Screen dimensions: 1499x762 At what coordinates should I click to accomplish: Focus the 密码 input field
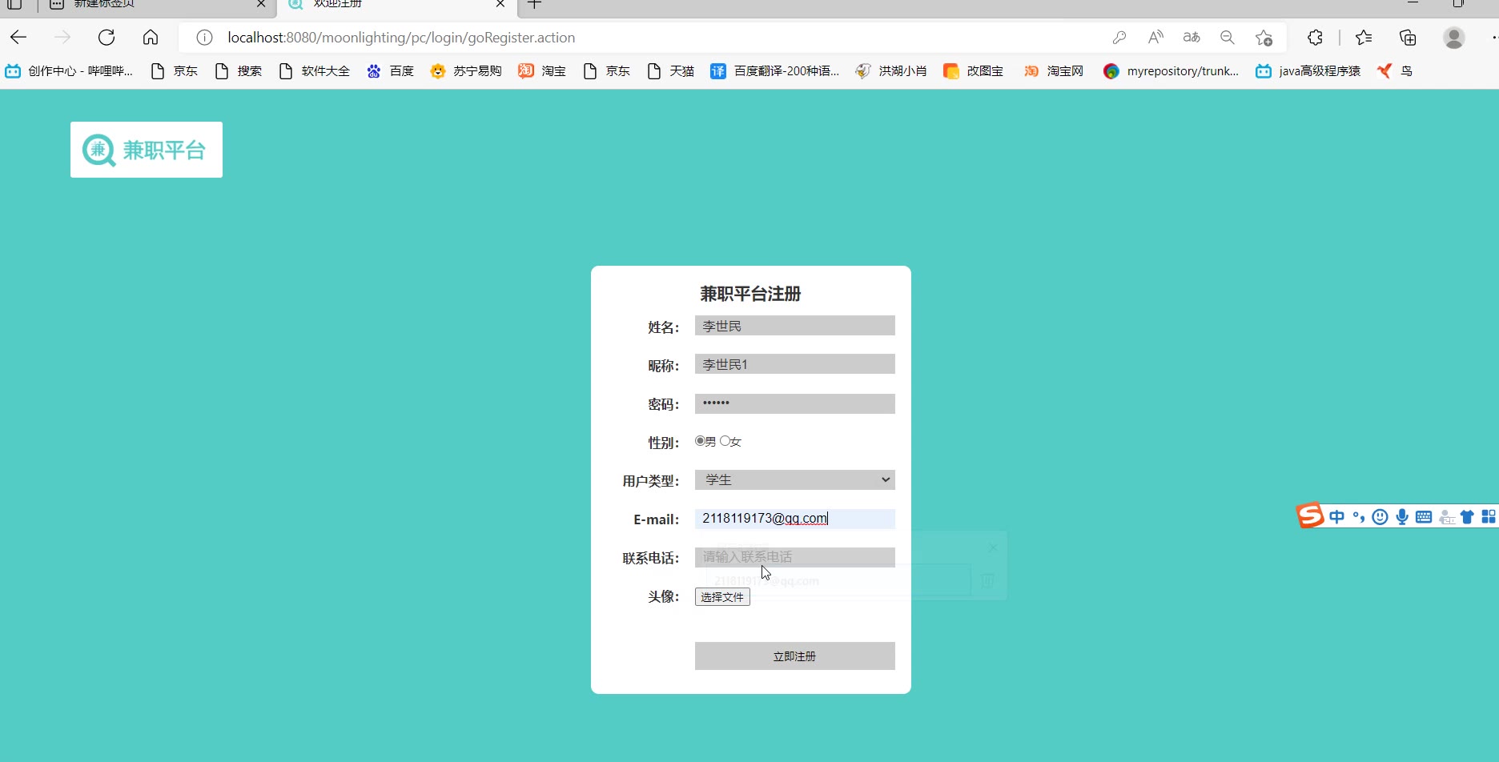coord(794,403)
